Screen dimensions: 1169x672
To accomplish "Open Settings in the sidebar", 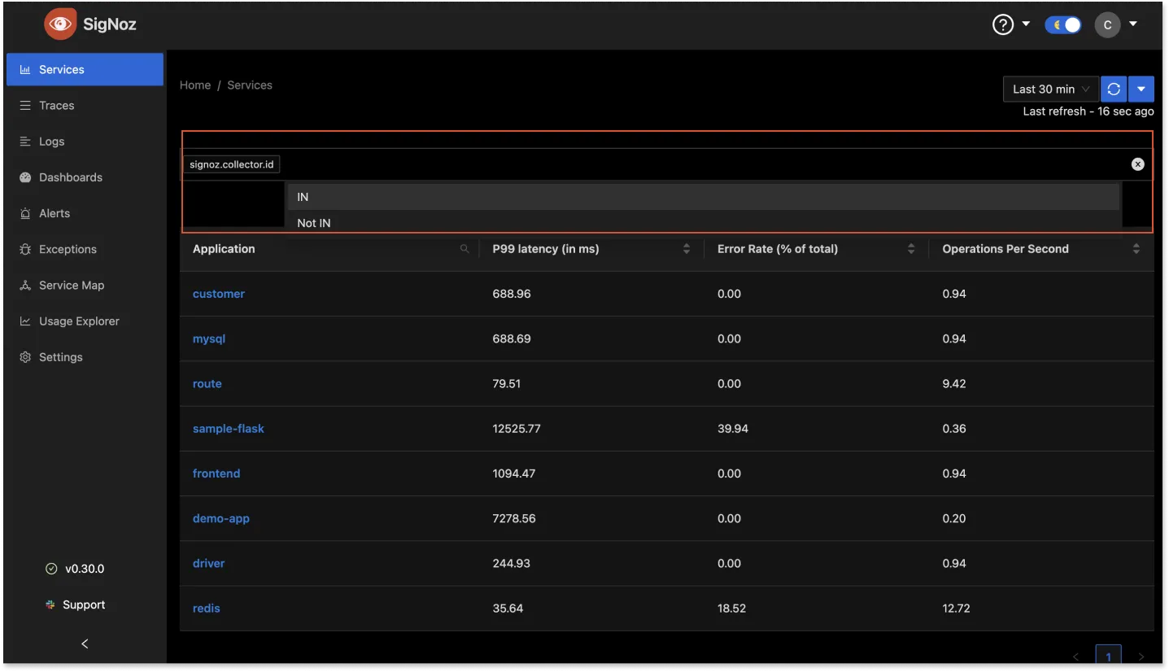I will point(85,356).
